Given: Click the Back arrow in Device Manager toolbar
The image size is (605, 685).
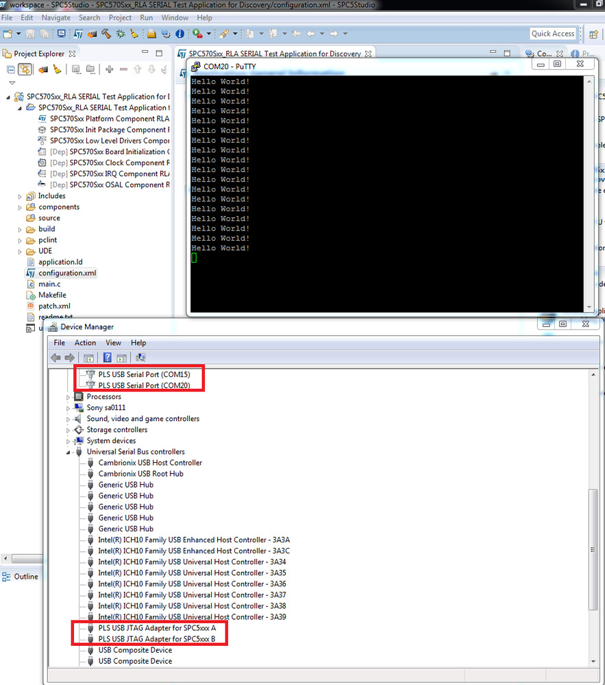Looking at the screenshot, I should pos(56,358).
